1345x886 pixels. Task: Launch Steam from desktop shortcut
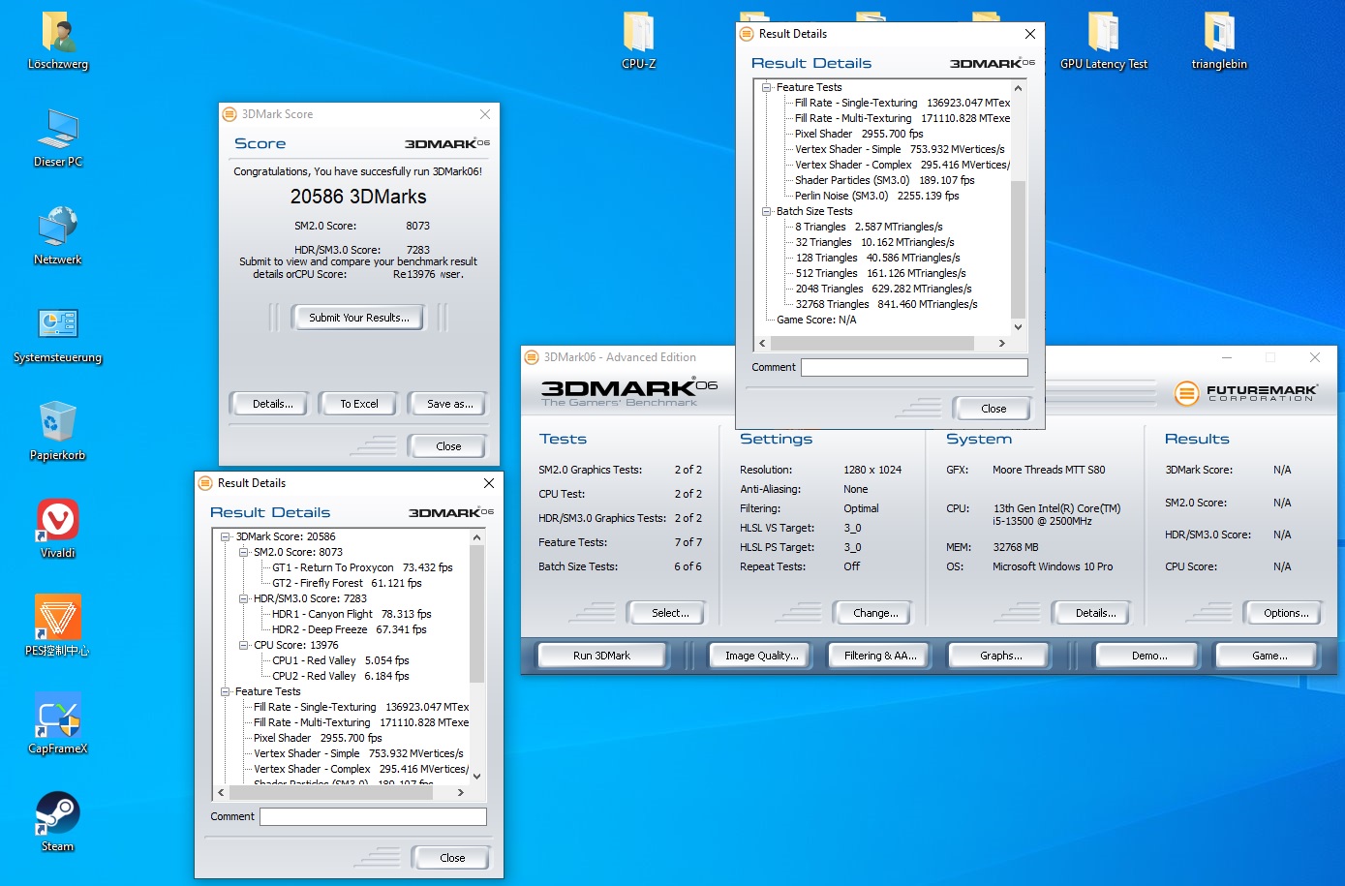point(58,823)
